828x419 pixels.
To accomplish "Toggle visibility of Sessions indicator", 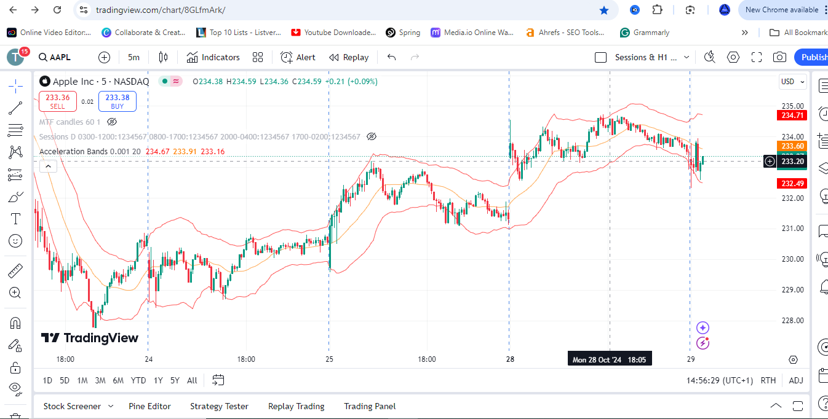I will point(371,136).
